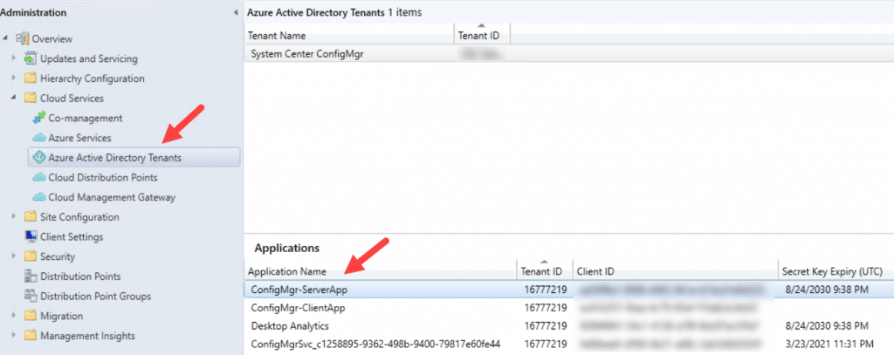Expand the Updates and Servicing node
Viewport: 894px width, 355px height.
[14, 58]
